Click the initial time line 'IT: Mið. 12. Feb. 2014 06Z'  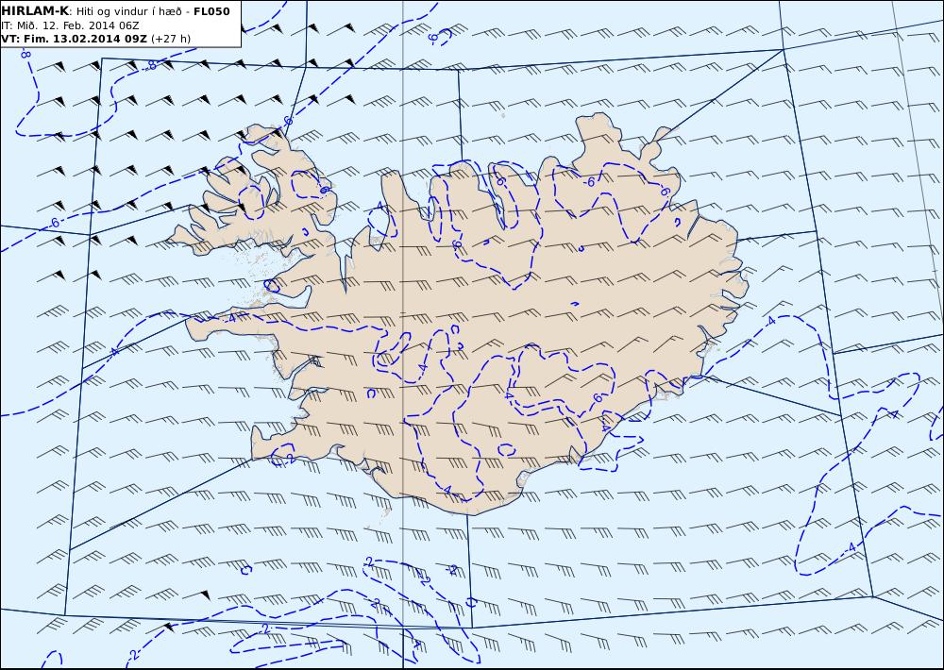coord(71,25)
